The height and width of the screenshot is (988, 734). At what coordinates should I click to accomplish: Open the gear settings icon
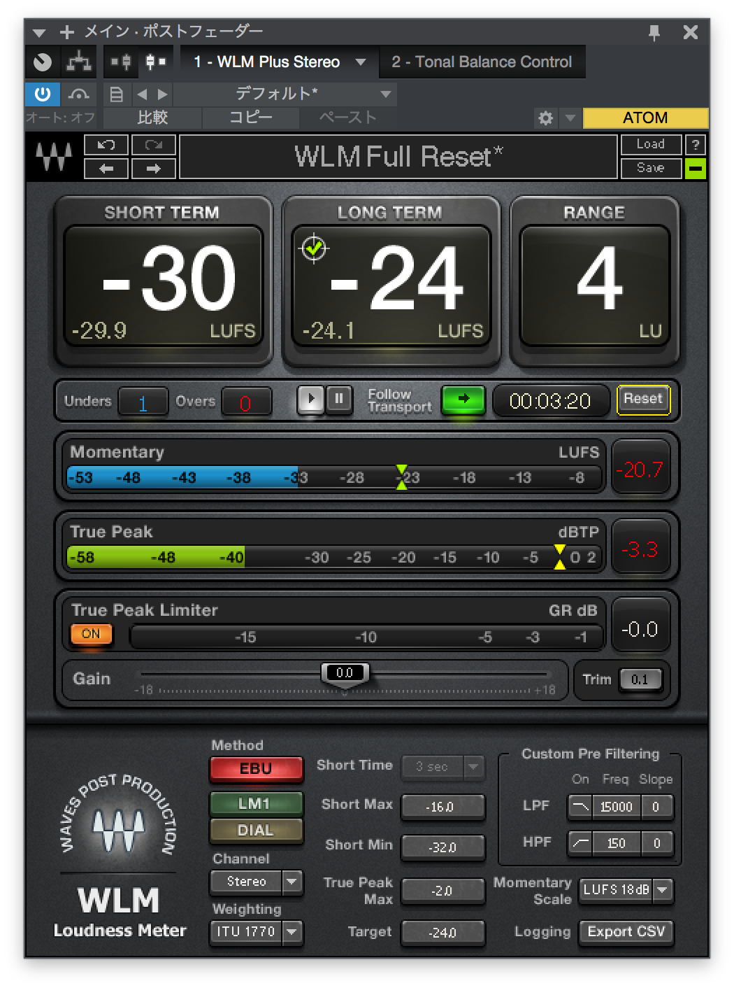(x=545, y=118)
